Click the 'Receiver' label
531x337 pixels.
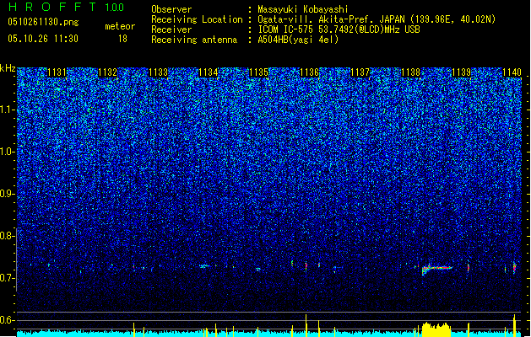(x=171, y=29)
